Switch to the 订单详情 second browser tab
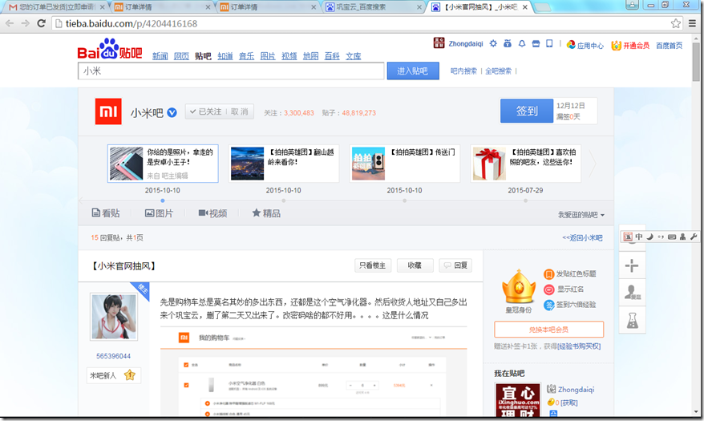The height and width of the screenshot is (421, 704). click(x=161, y=6)
